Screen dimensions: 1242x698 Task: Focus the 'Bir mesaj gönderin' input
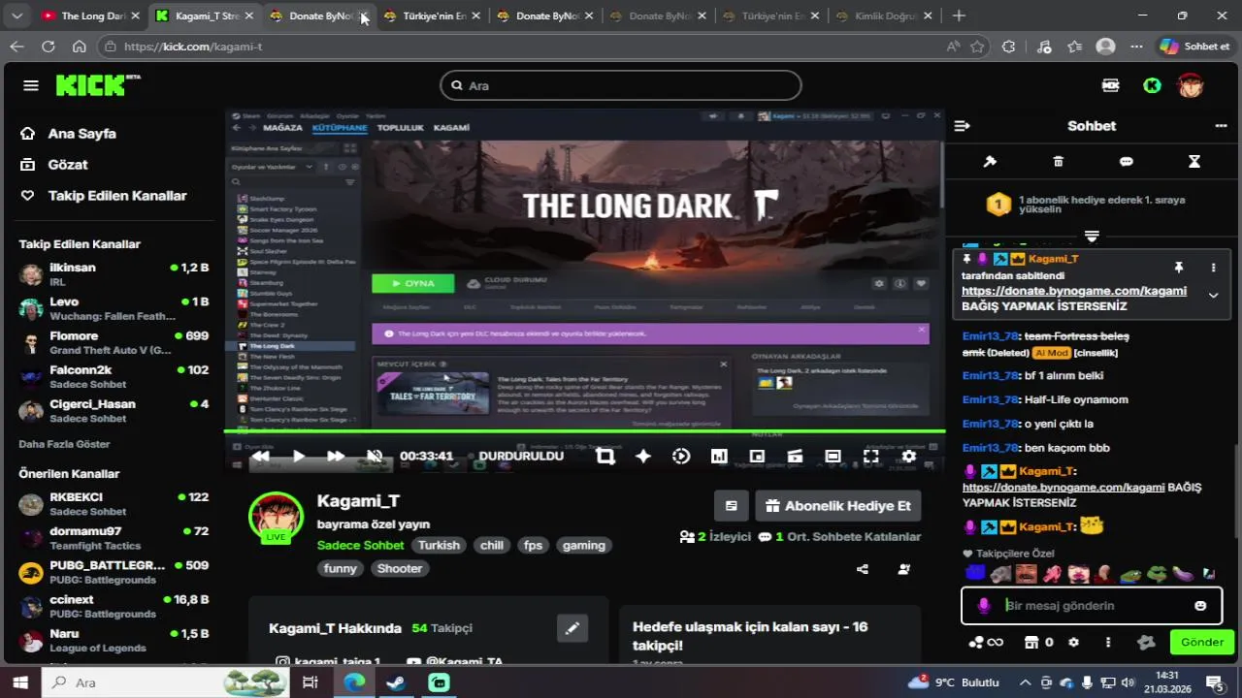pos(1092,605)
